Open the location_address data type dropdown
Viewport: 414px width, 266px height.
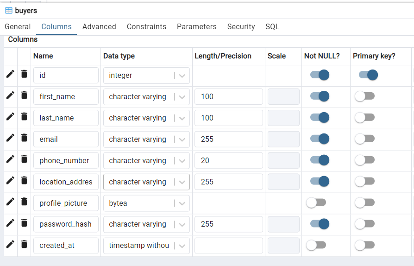click(x=182, y=182)
